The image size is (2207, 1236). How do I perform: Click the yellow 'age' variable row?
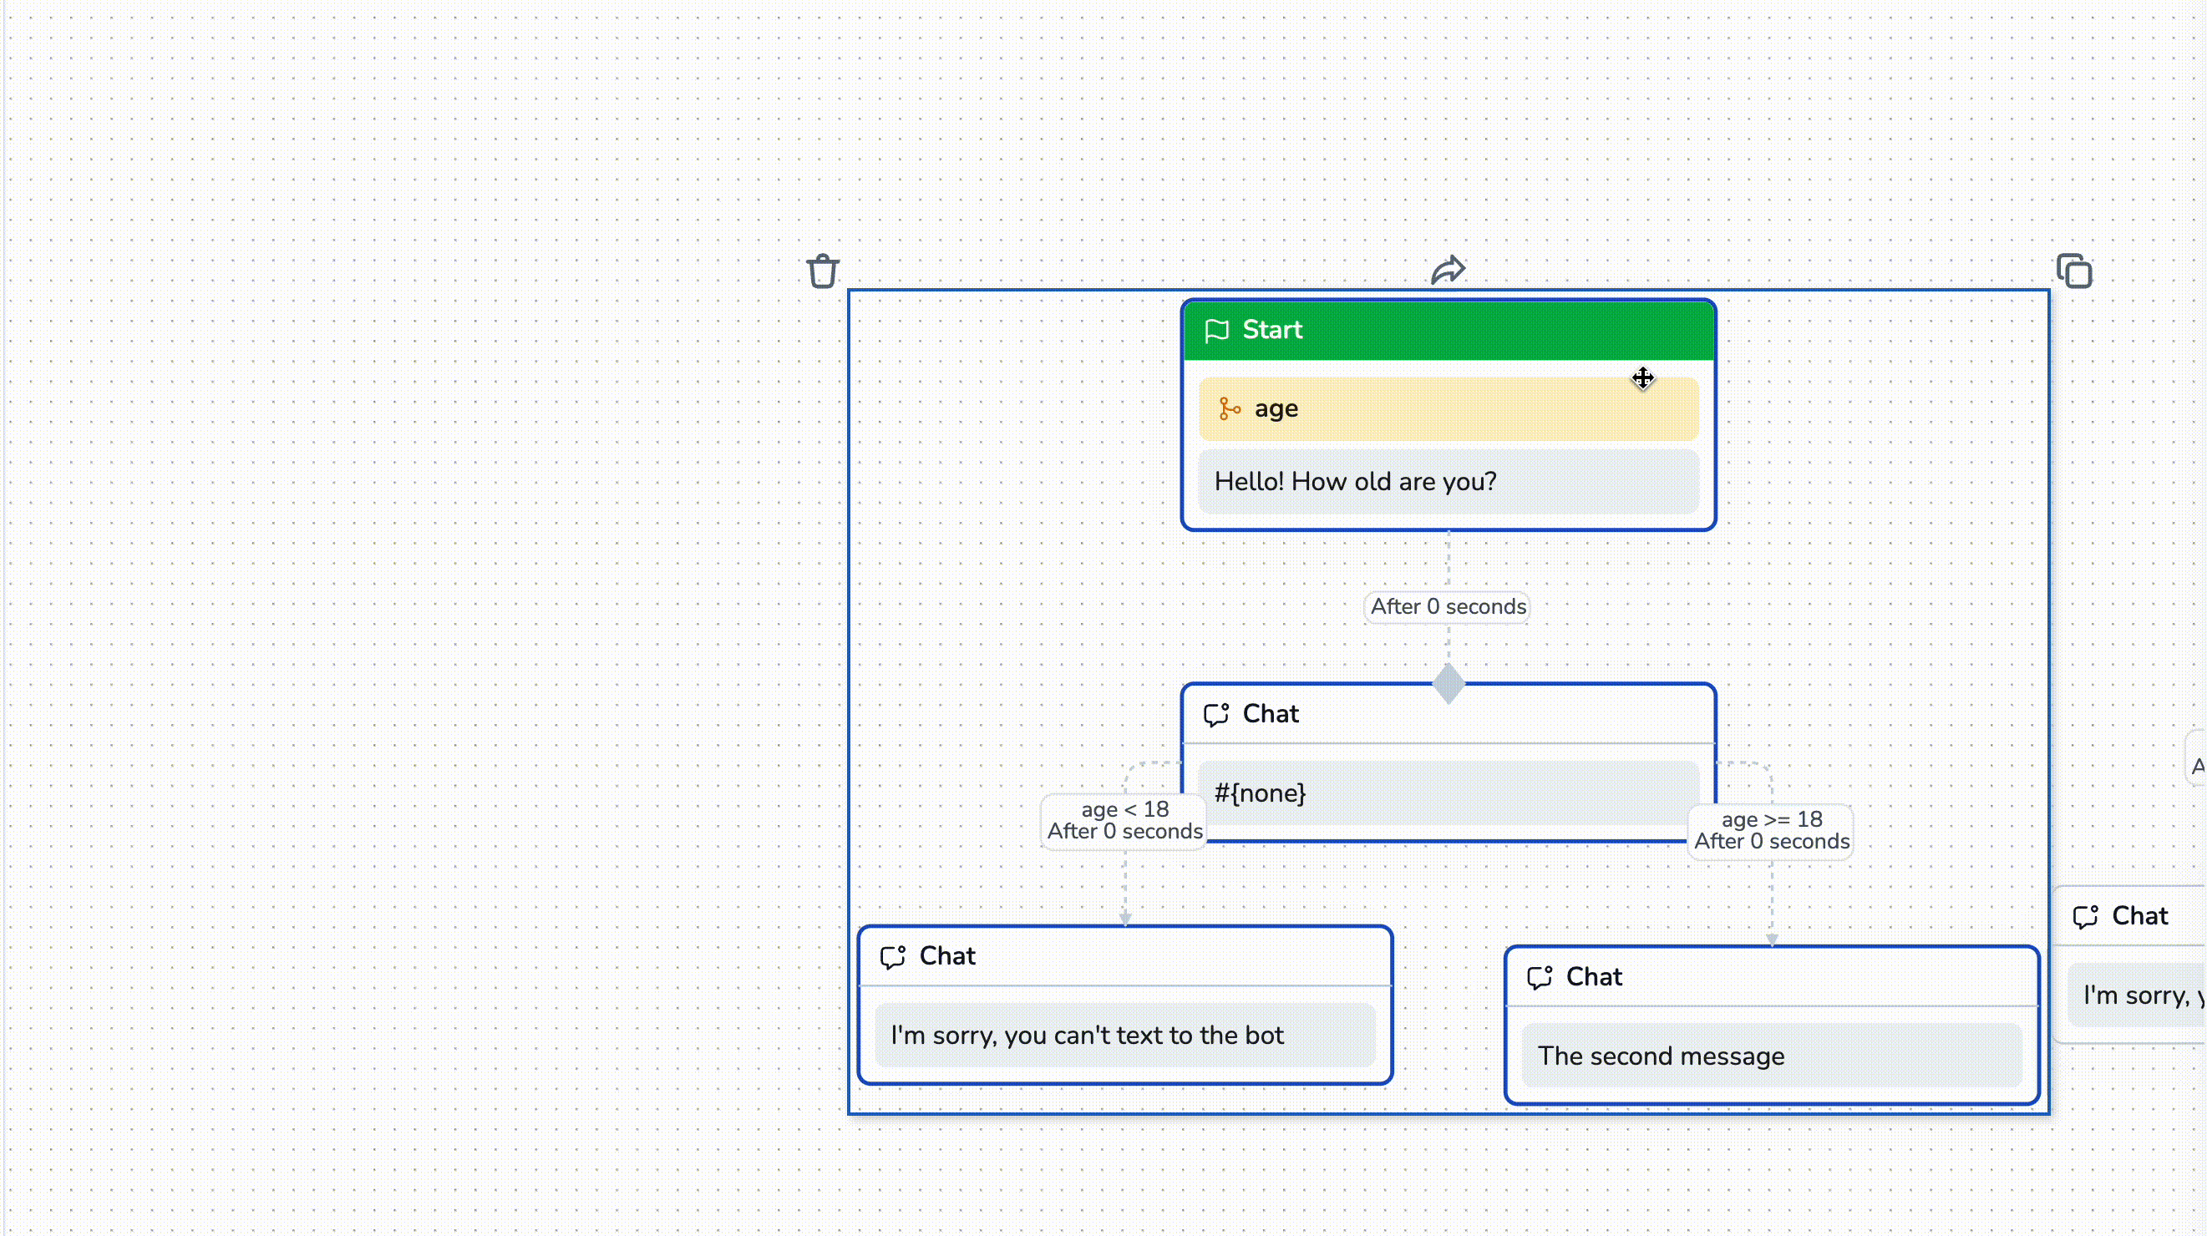point(1448,409)
